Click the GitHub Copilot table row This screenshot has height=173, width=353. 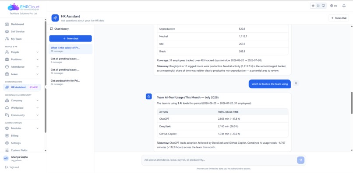[222, 134]
